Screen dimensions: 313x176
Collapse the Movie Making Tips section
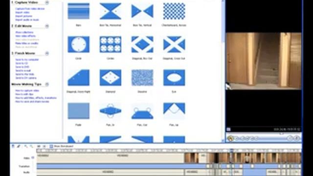[x=47, y=84]
